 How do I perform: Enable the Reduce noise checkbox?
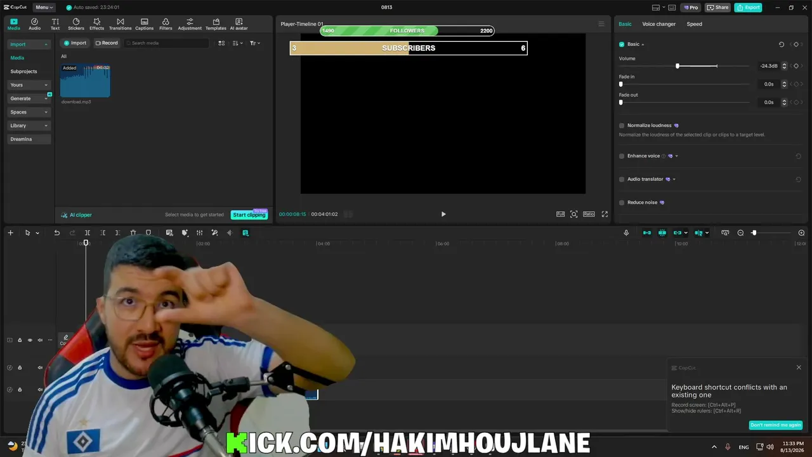point(622,202)
